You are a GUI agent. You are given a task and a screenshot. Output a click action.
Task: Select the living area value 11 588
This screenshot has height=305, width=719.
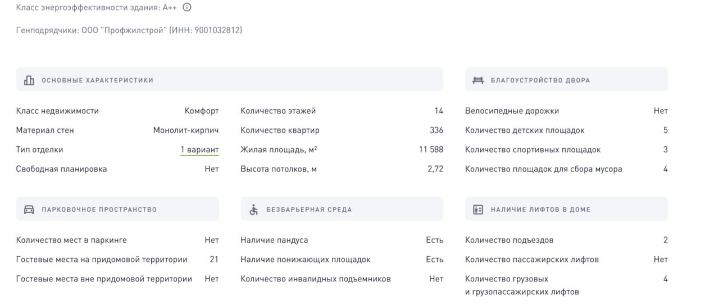(x=431, y=150)
